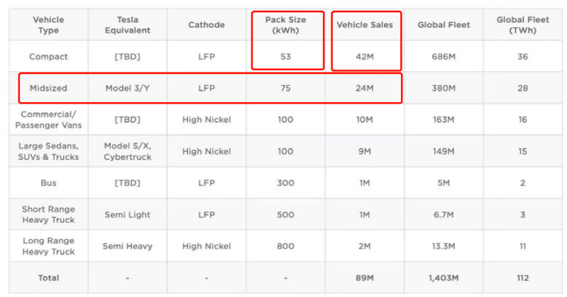Click the Bus row label

tap(49, 183)
